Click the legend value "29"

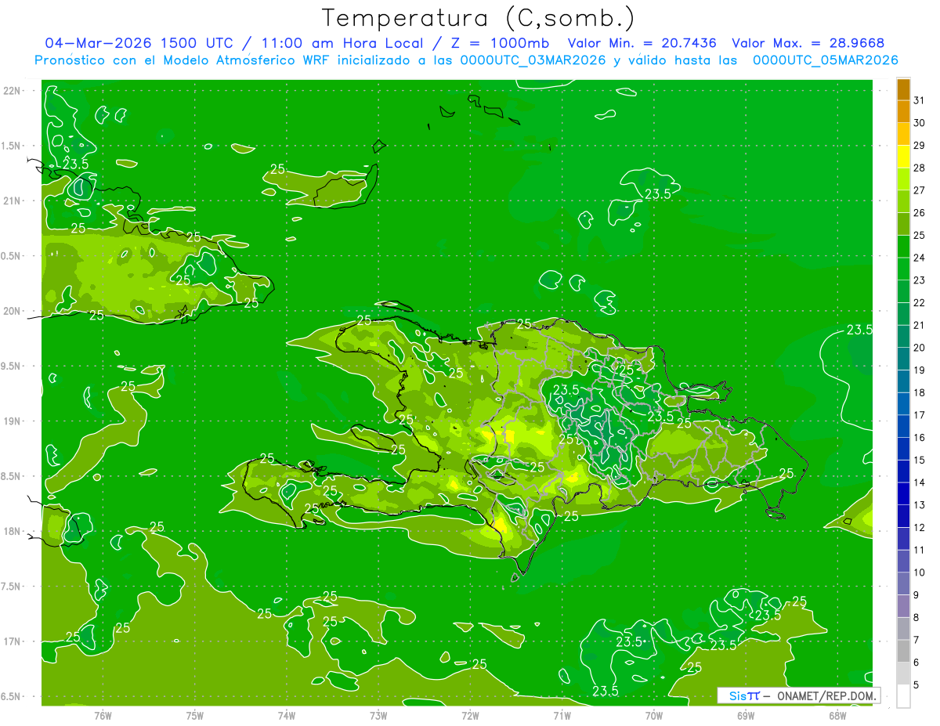tap(920, 146)
